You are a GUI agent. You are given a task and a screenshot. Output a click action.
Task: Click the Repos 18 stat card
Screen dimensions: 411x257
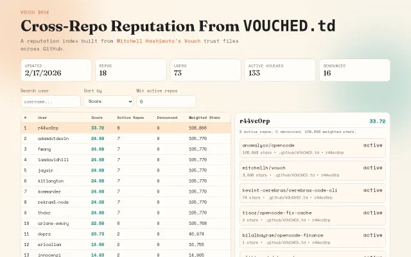(131, 70)
